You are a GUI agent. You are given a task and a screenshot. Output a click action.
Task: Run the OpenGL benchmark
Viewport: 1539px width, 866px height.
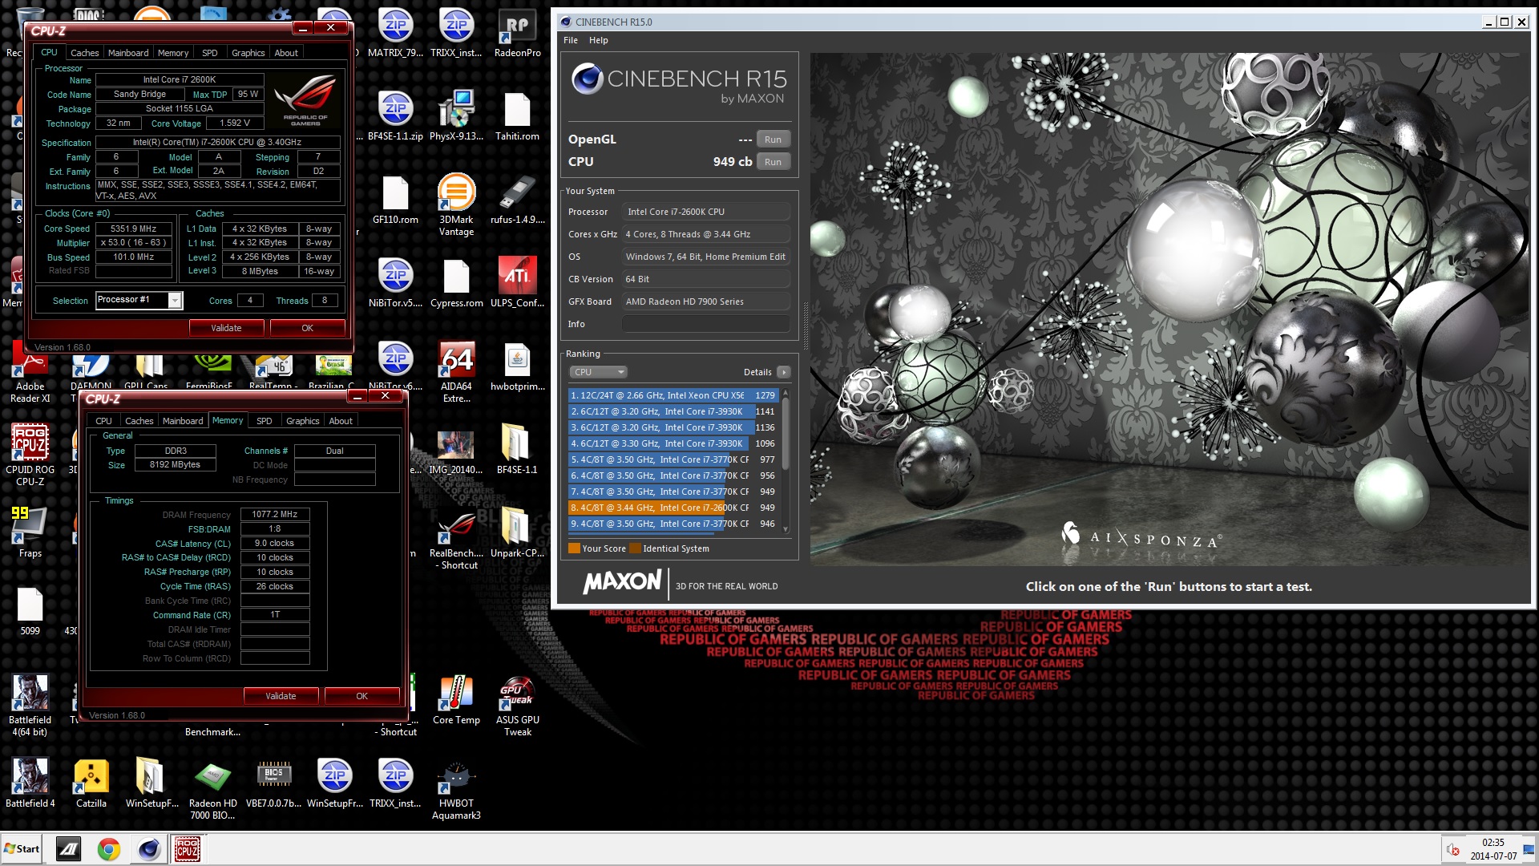click(773, 140)
